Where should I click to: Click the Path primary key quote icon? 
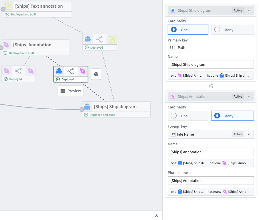(171, 47)
